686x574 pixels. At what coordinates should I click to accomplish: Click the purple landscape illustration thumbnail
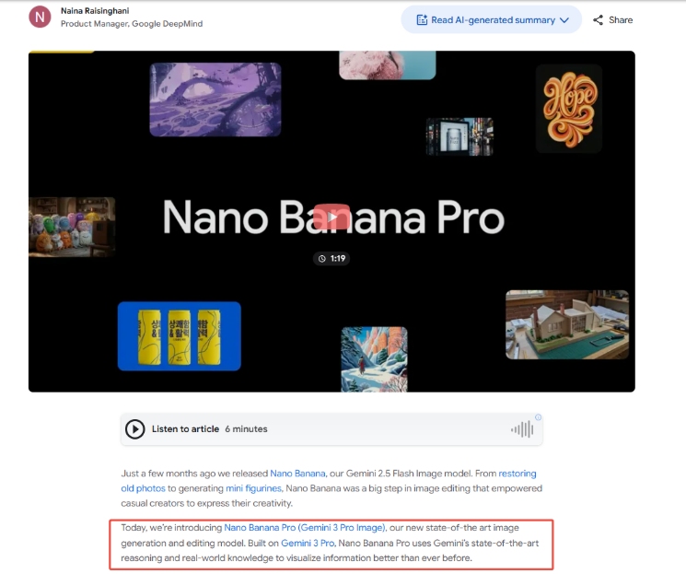click(x=215, y=100)
